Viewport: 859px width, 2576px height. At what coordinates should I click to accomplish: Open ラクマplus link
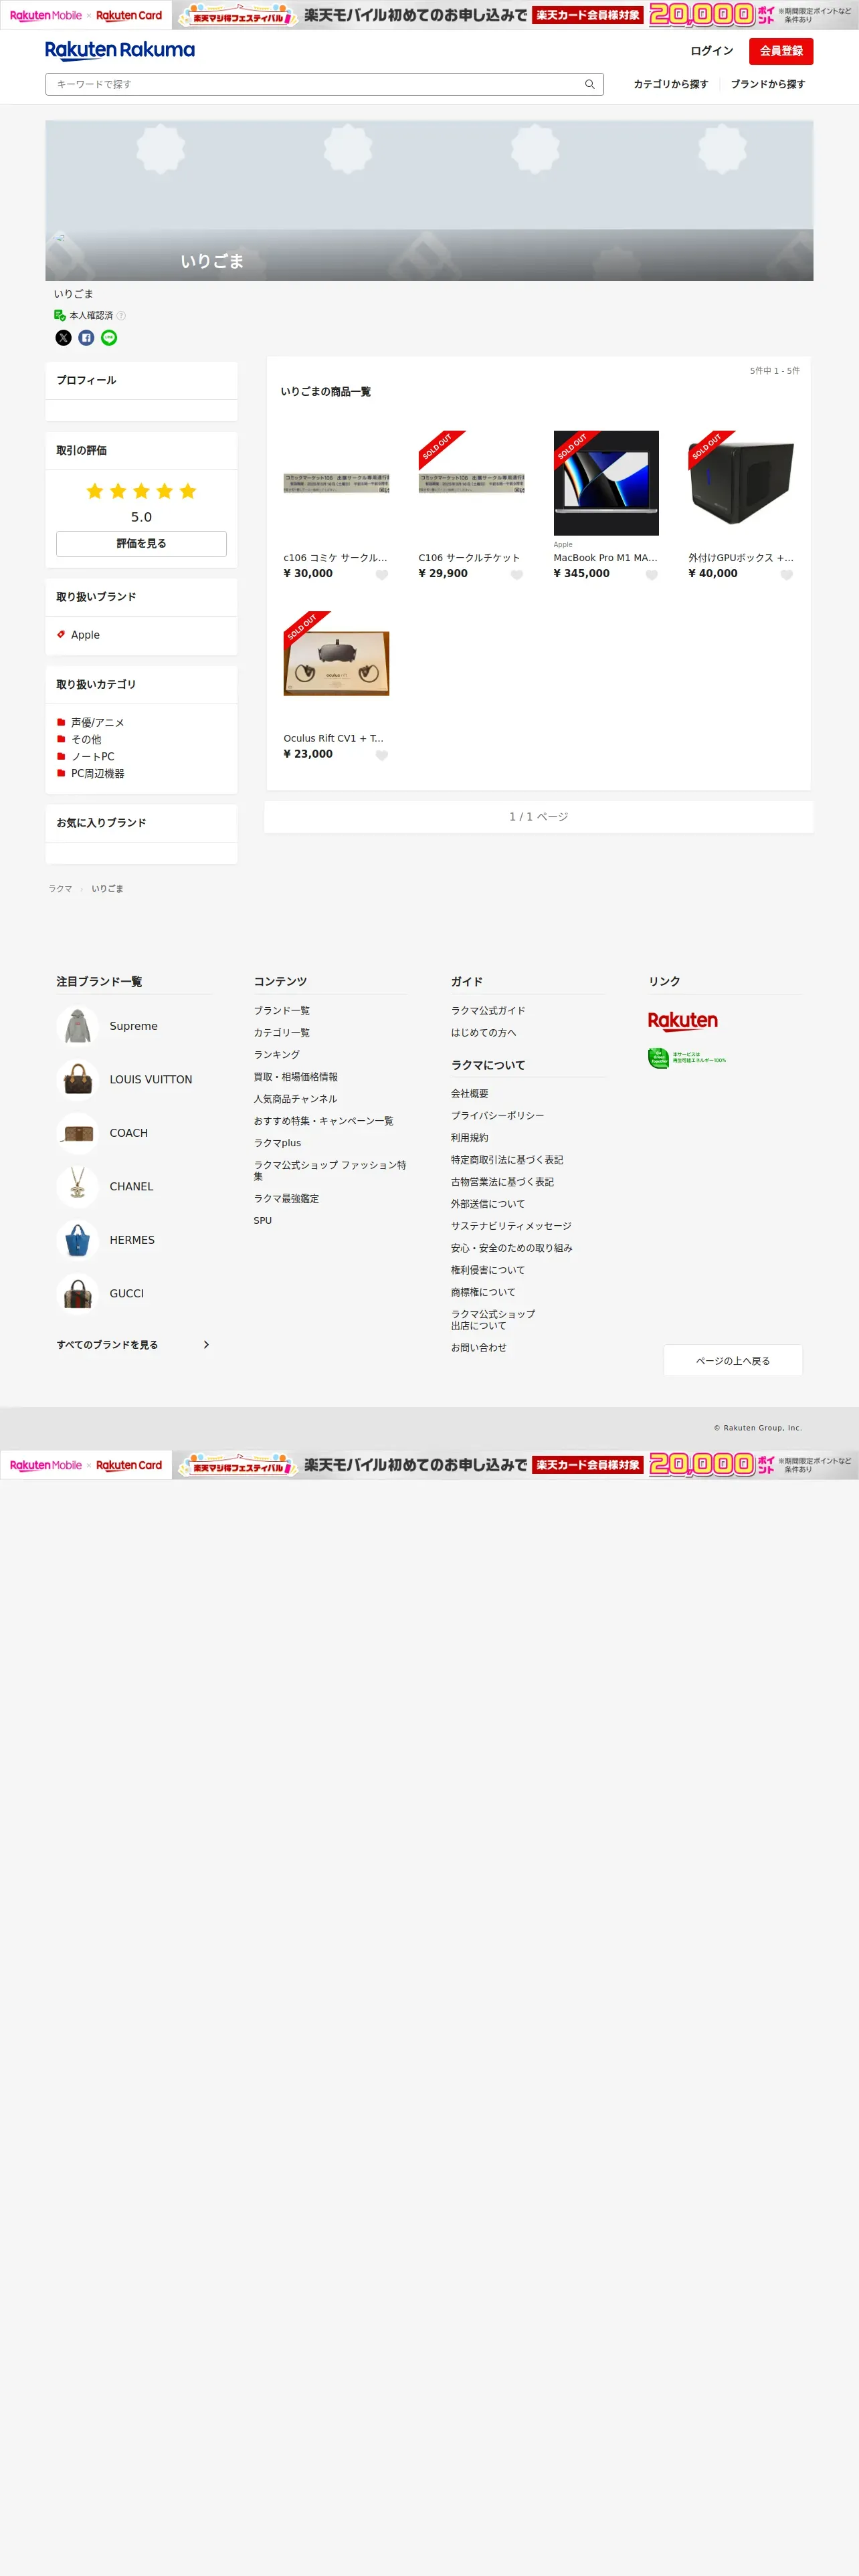pos(277,1143)
